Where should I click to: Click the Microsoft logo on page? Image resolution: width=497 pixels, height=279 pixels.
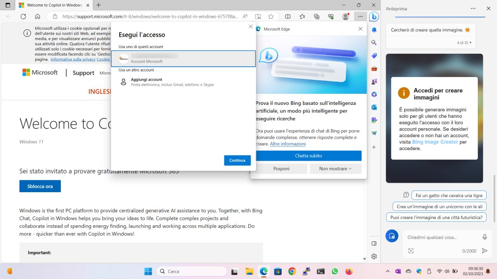coord(40,72)
